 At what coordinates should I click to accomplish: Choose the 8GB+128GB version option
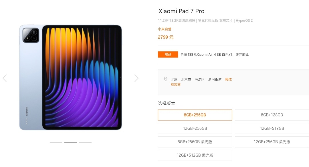point(272,115)
